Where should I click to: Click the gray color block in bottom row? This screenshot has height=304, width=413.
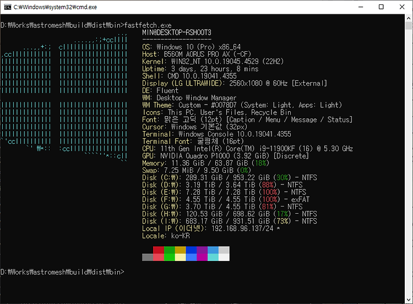tap(148, 257)
